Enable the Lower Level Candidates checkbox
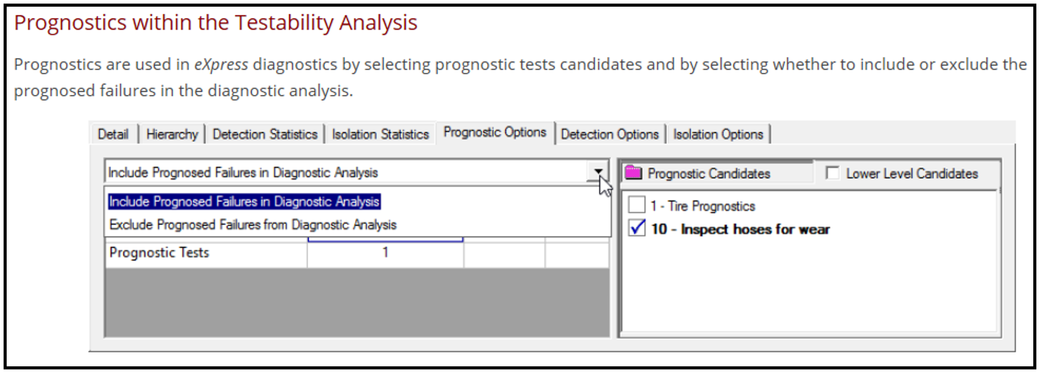The image size is (1042, 373). tap(832, 173)
